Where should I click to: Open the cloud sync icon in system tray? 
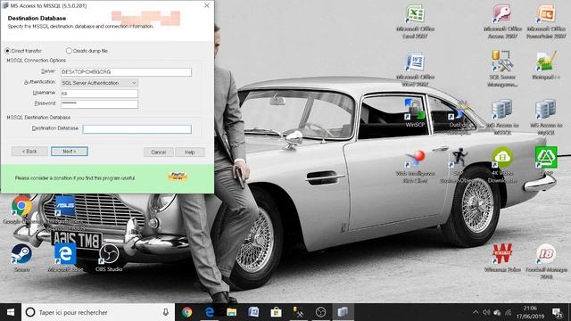[x=497, y=312]
